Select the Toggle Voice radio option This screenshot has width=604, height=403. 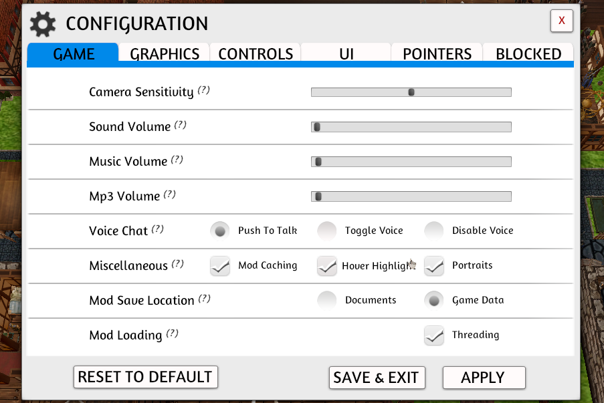[x=327, y=231]
